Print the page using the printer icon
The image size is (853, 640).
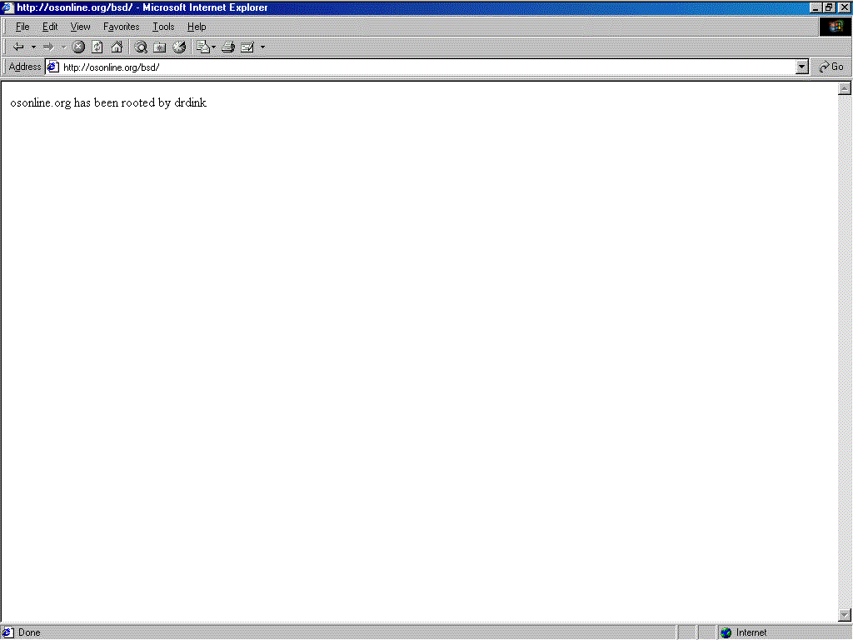tap(227, 47)
